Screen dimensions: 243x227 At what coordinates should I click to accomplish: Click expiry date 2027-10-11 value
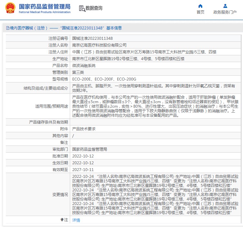[83, 169]
